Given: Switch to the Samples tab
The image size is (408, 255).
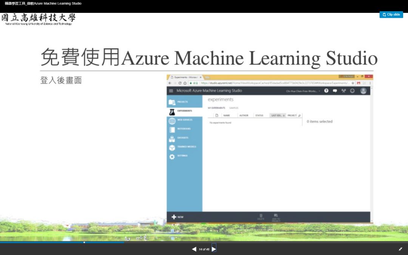Looking at the screenshot, I should point(234,108).
